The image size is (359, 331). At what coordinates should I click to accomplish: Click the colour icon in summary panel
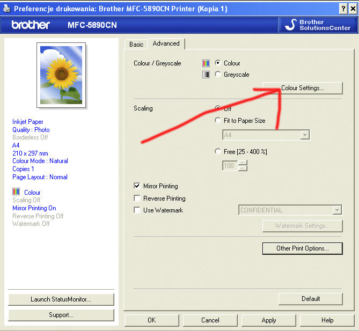pyautogui.click(x=16, y=192)
